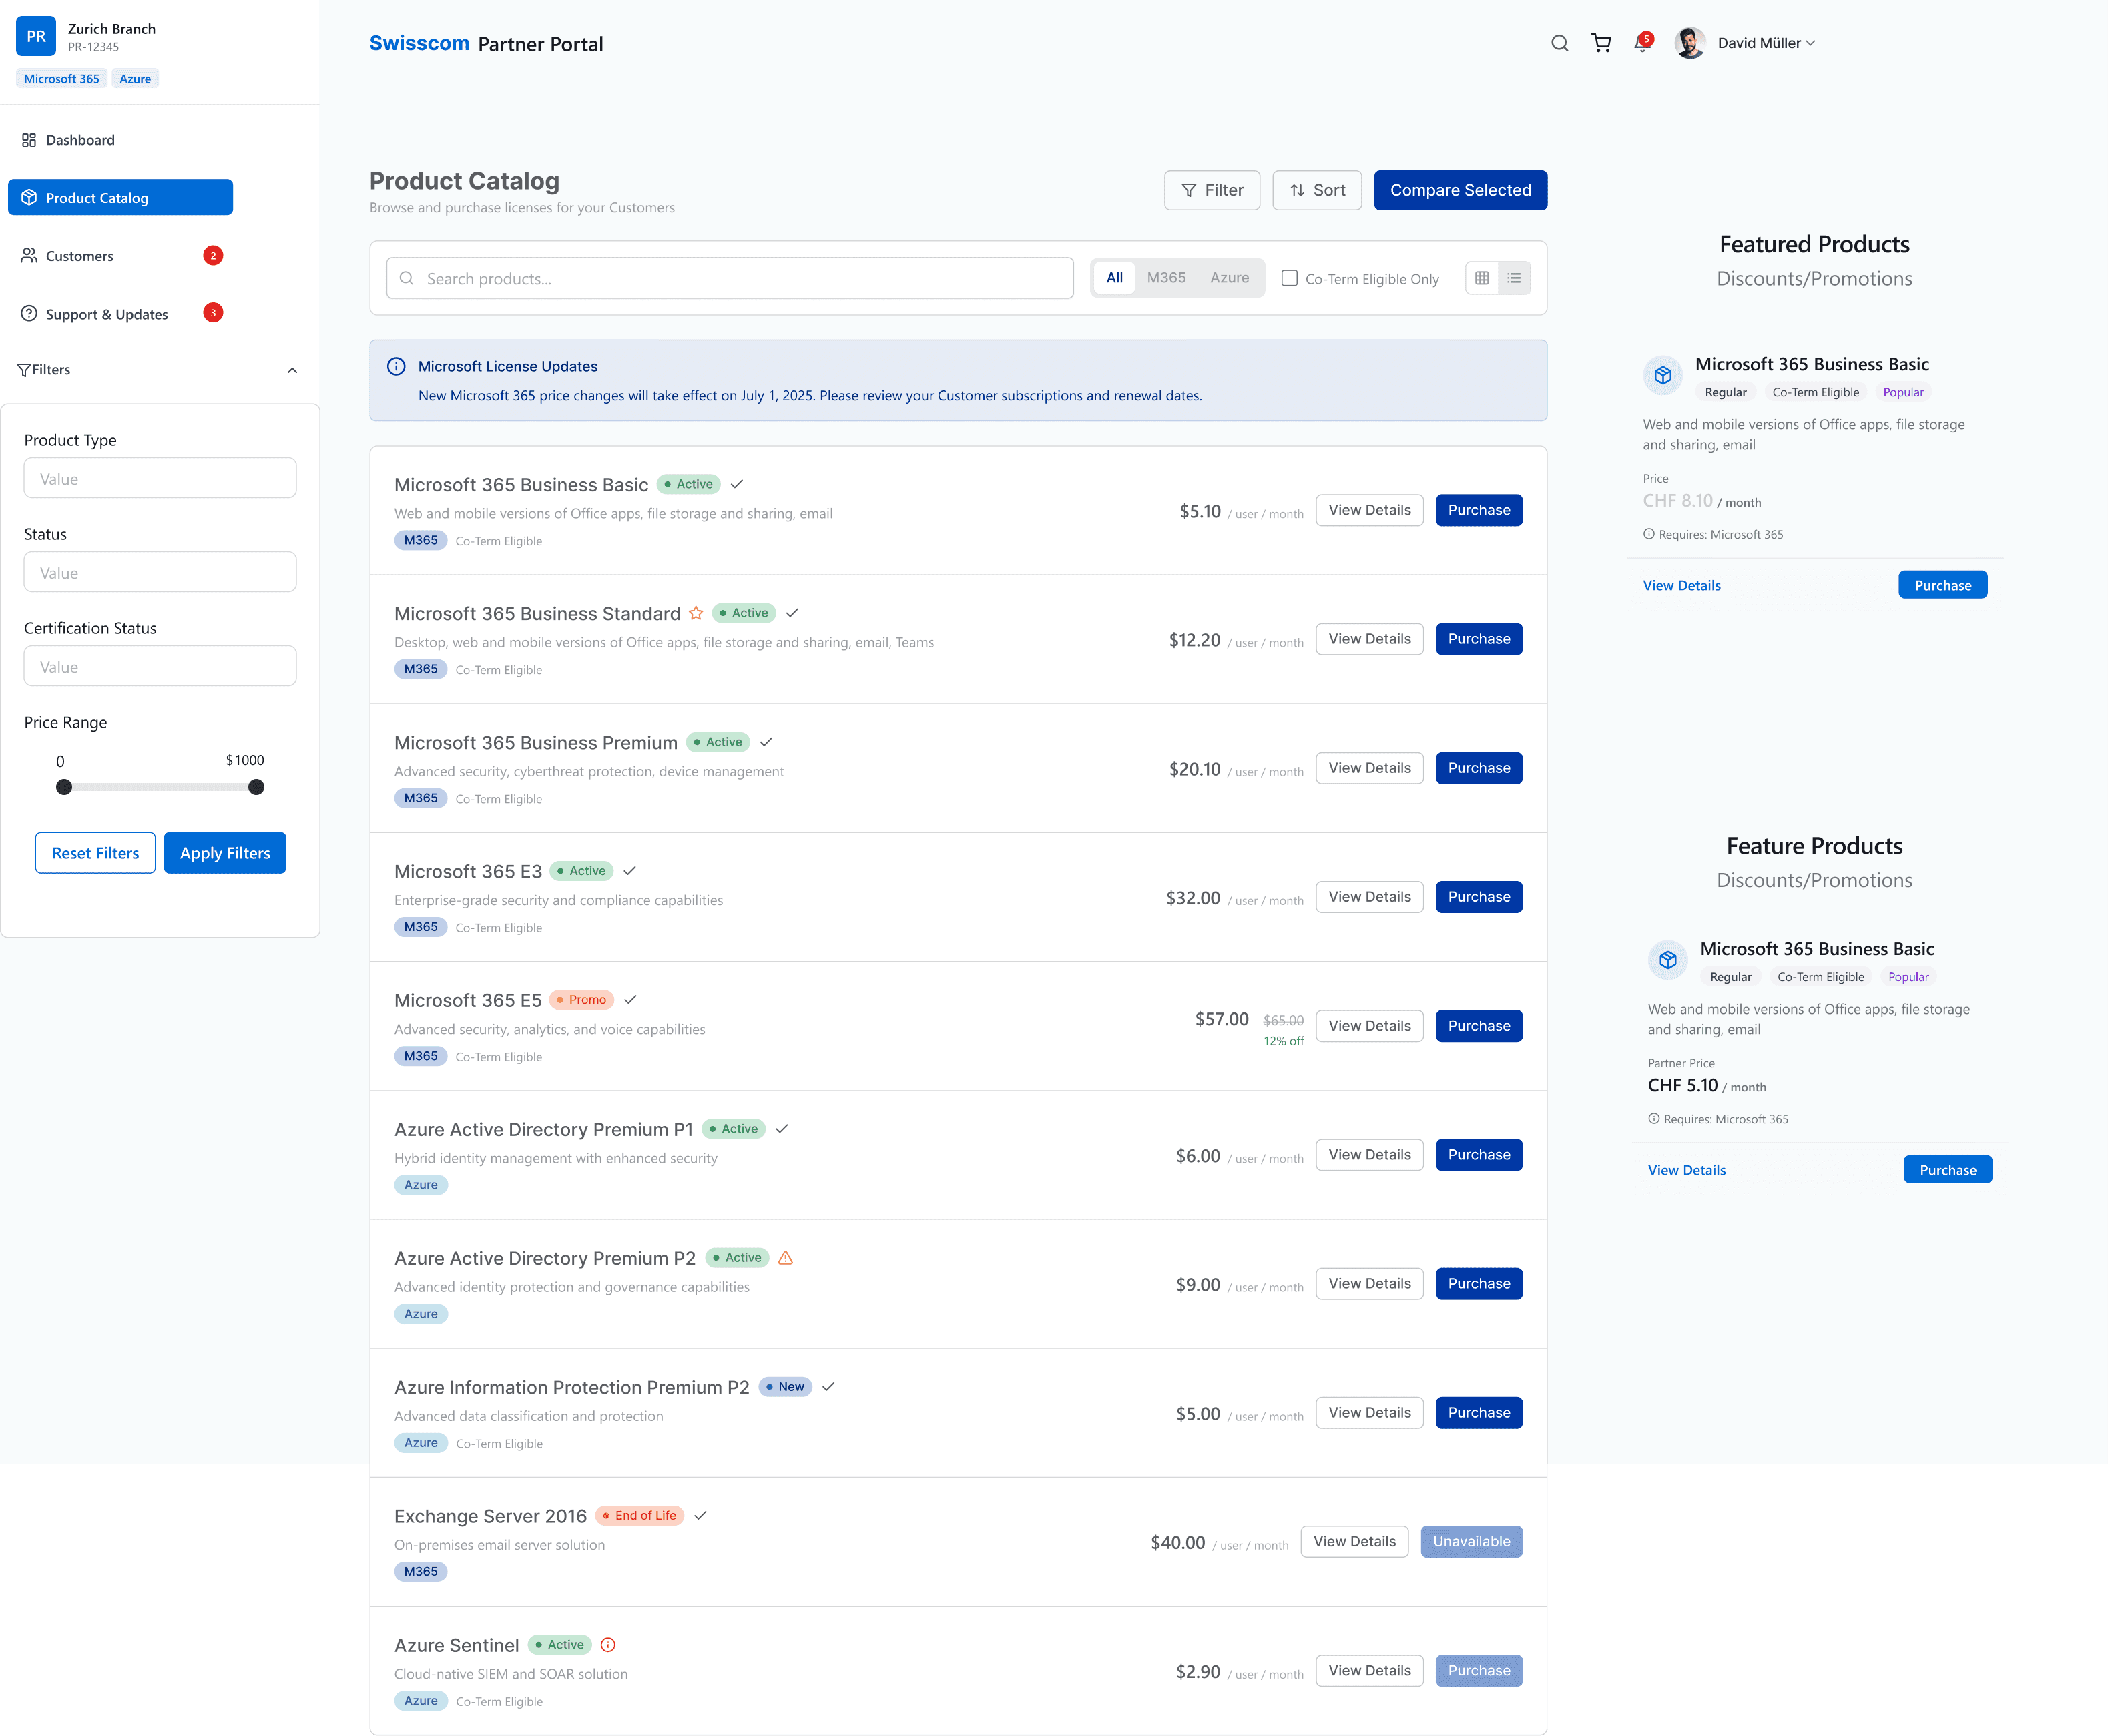Open the search icon in header
Image resolution: width=2108 pixels, height=1736 pixels.
pos(1559,43)
